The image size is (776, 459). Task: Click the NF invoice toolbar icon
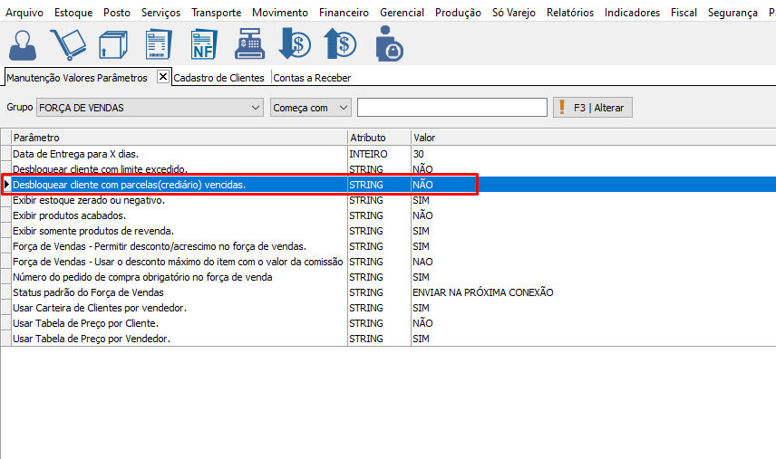(x=203, y=44)
